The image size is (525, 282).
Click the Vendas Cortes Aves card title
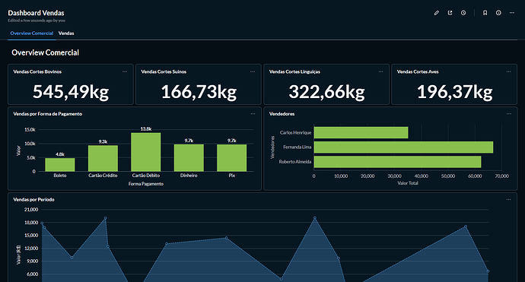[418, 71]
